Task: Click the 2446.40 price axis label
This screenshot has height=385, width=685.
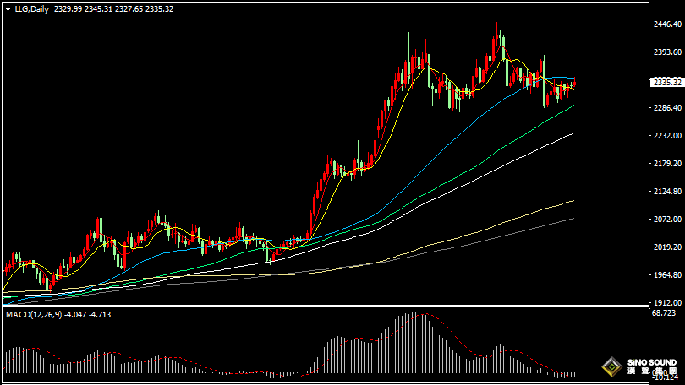Action: pos(666,24)
